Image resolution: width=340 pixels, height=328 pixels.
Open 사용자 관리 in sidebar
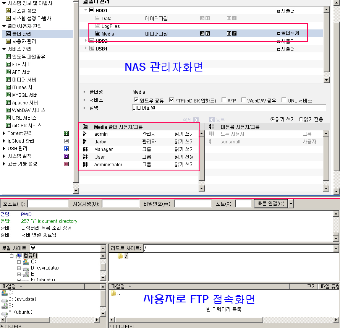point(24,41)
